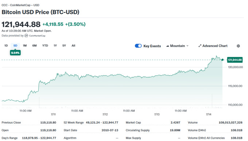Click the Advanced Chart expand arrows icon
The image size is (248, 141).
coord(200,46)
